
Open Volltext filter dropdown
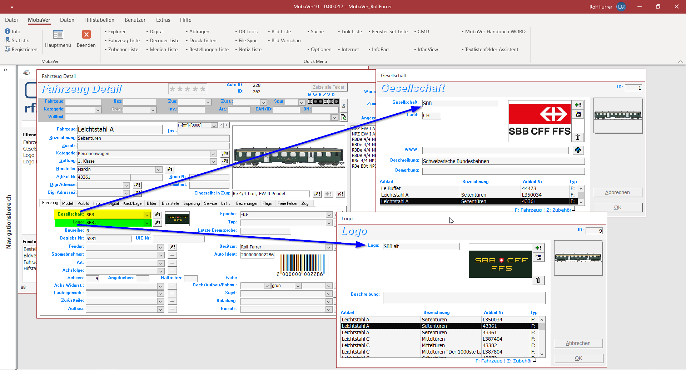pyautogui.click(x=334, y=117)
